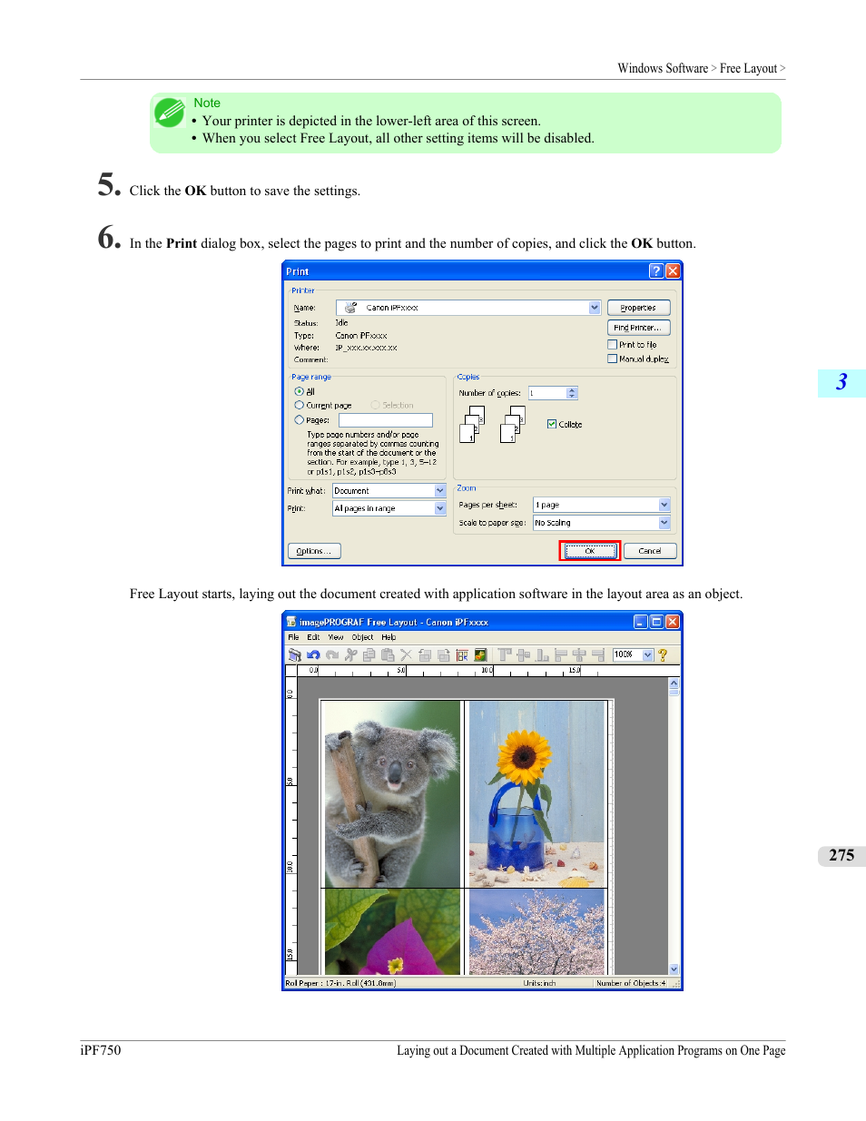Select the koala image in layout
866x1121 pixels.
pos(392,792)
